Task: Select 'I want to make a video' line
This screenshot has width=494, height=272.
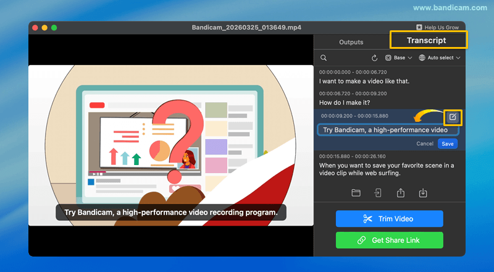Action: [x=364, y=81]
